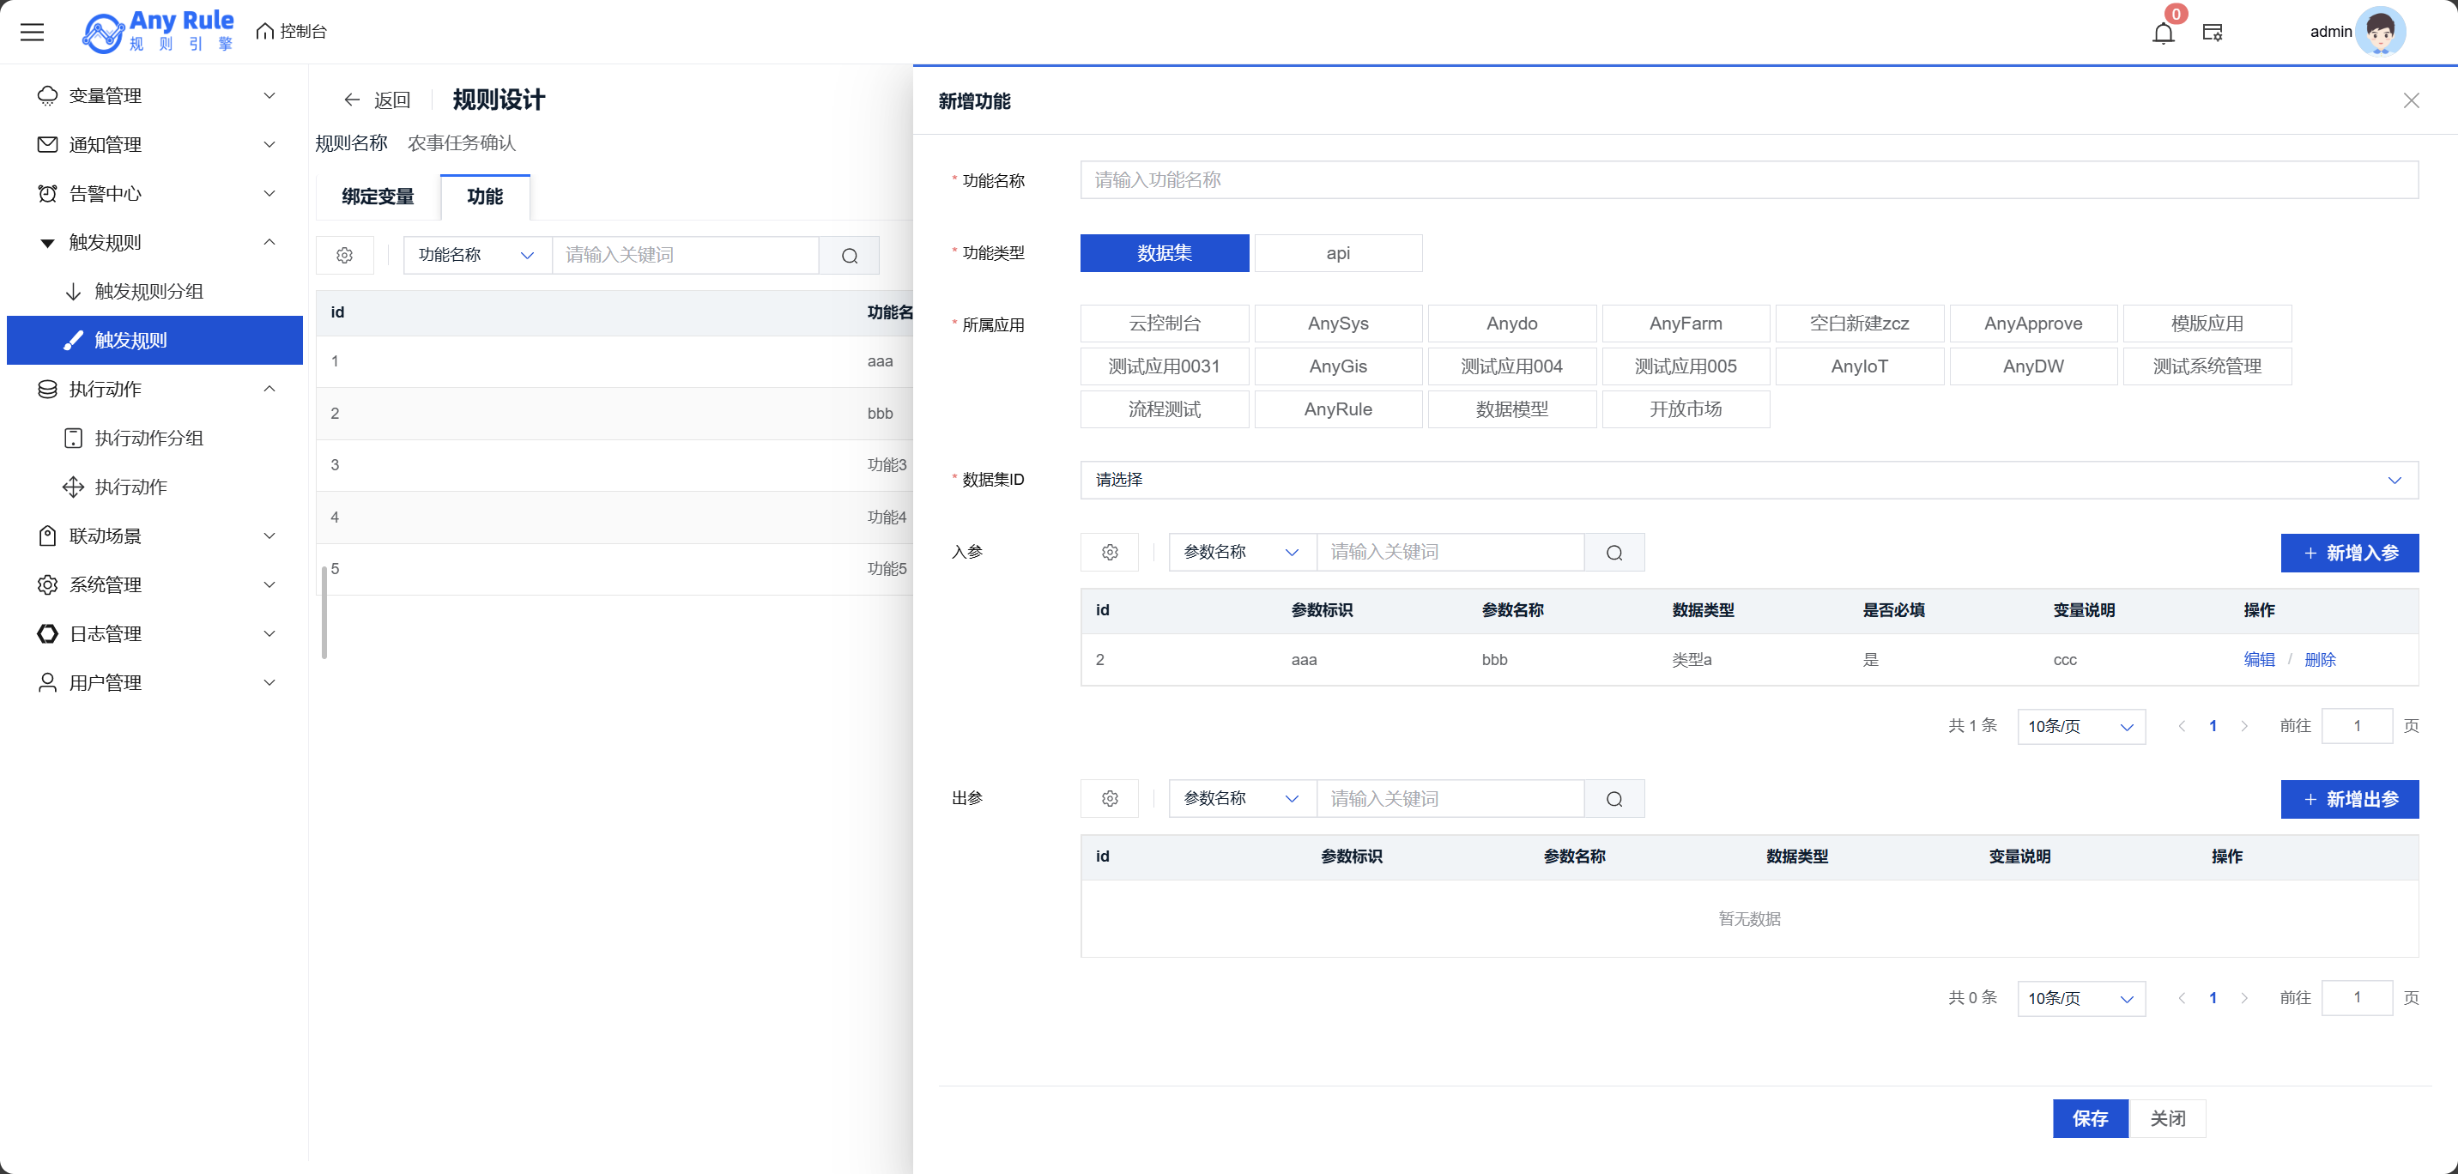The image size is (2458, 1174).
Task: Click the notification bell icon
Action: pos(2163,33)
